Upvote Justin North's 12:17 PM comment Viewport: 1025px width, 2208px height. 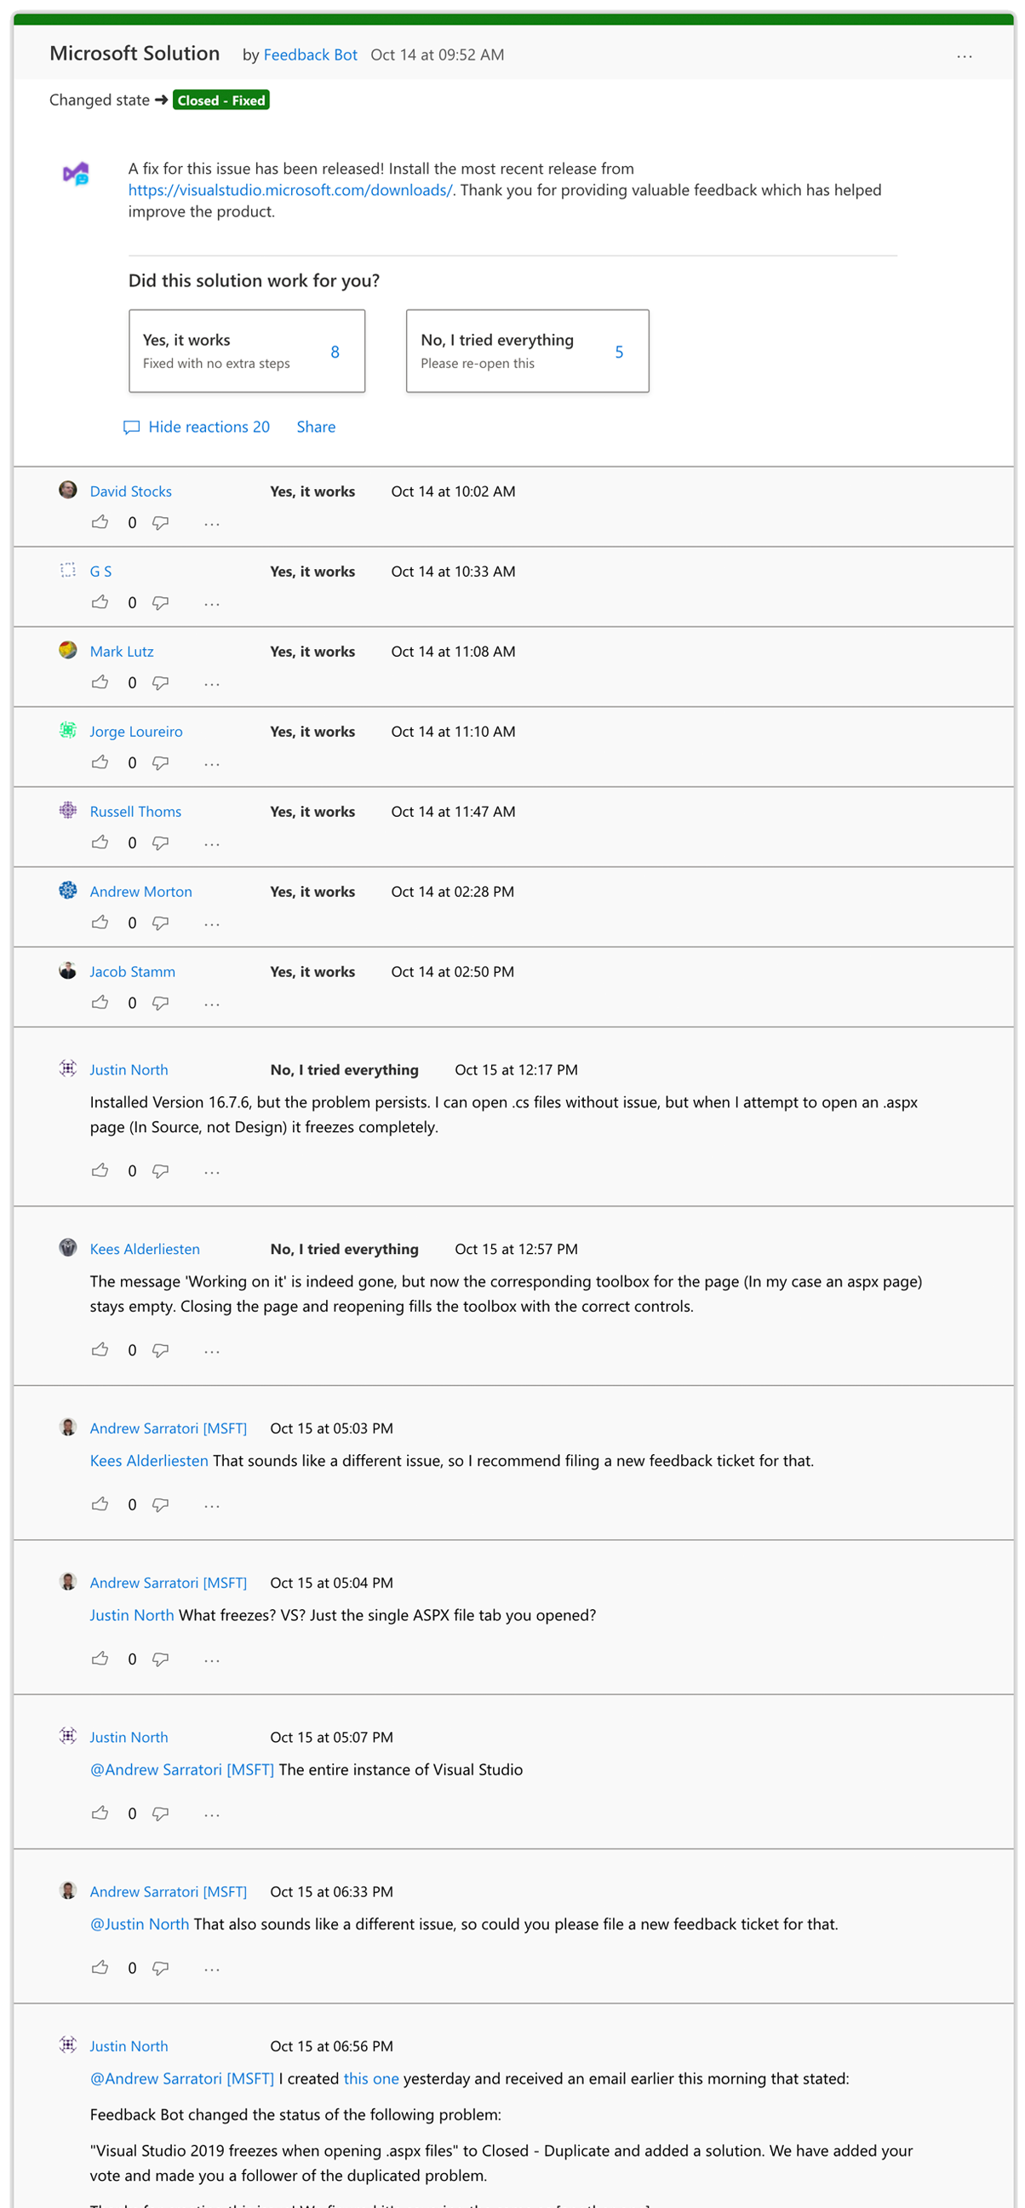100,1170
